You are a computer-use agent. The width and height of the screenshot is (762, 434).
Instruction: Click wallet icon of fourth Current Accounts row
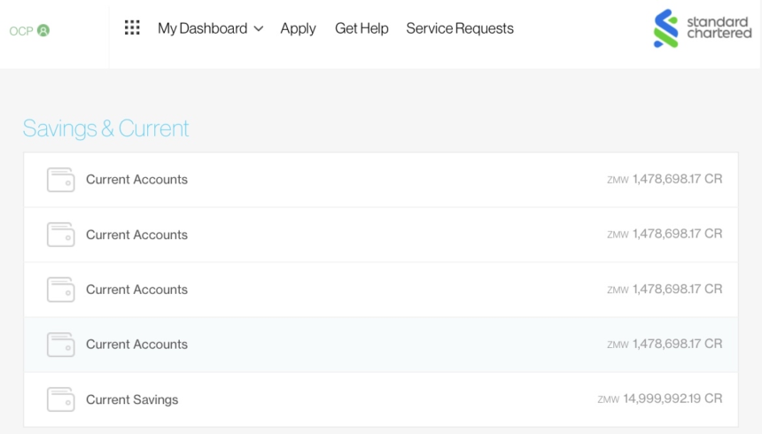(x=60, y=345)
